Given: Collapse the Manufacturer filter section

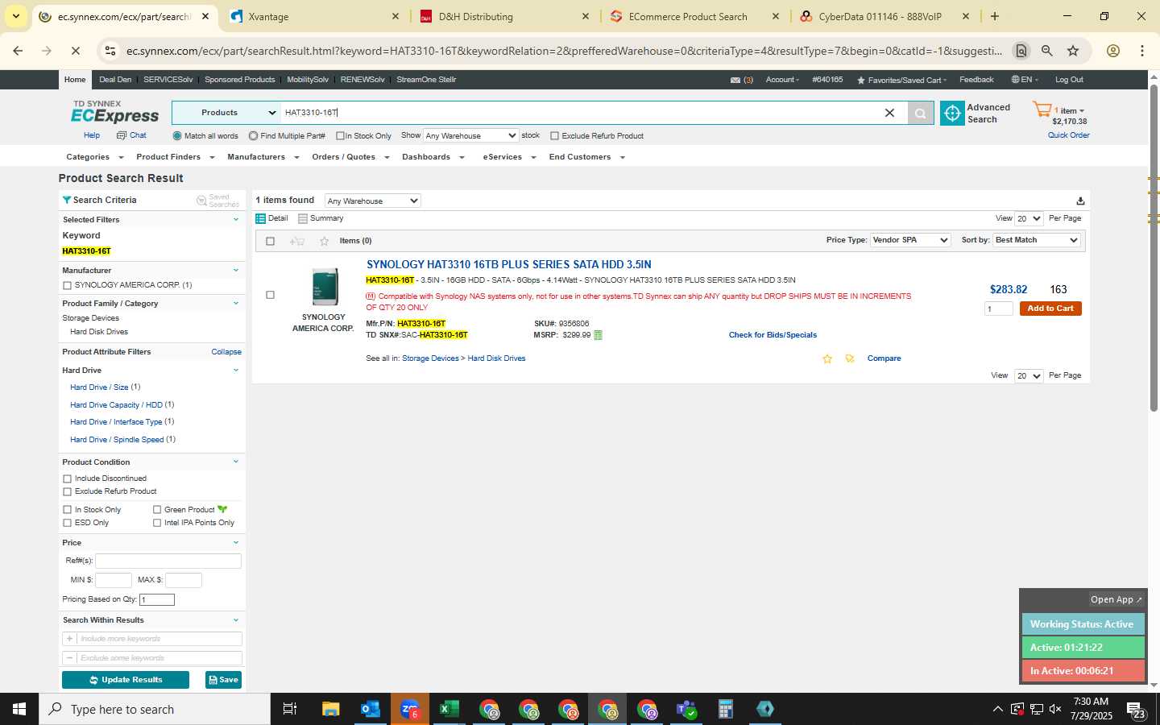Looking at the screenshot, I should pos(236,271).
